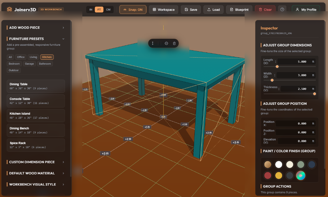The image size is (328, 197).
Task: Click the '0 ft' origin grid label
Action: point(163,117)
